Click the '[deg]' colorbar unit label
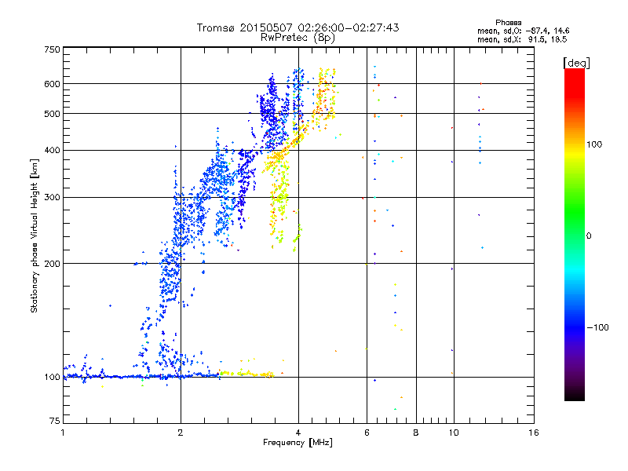This screenshot has width=628, height=471. click(x=576, y=63)
